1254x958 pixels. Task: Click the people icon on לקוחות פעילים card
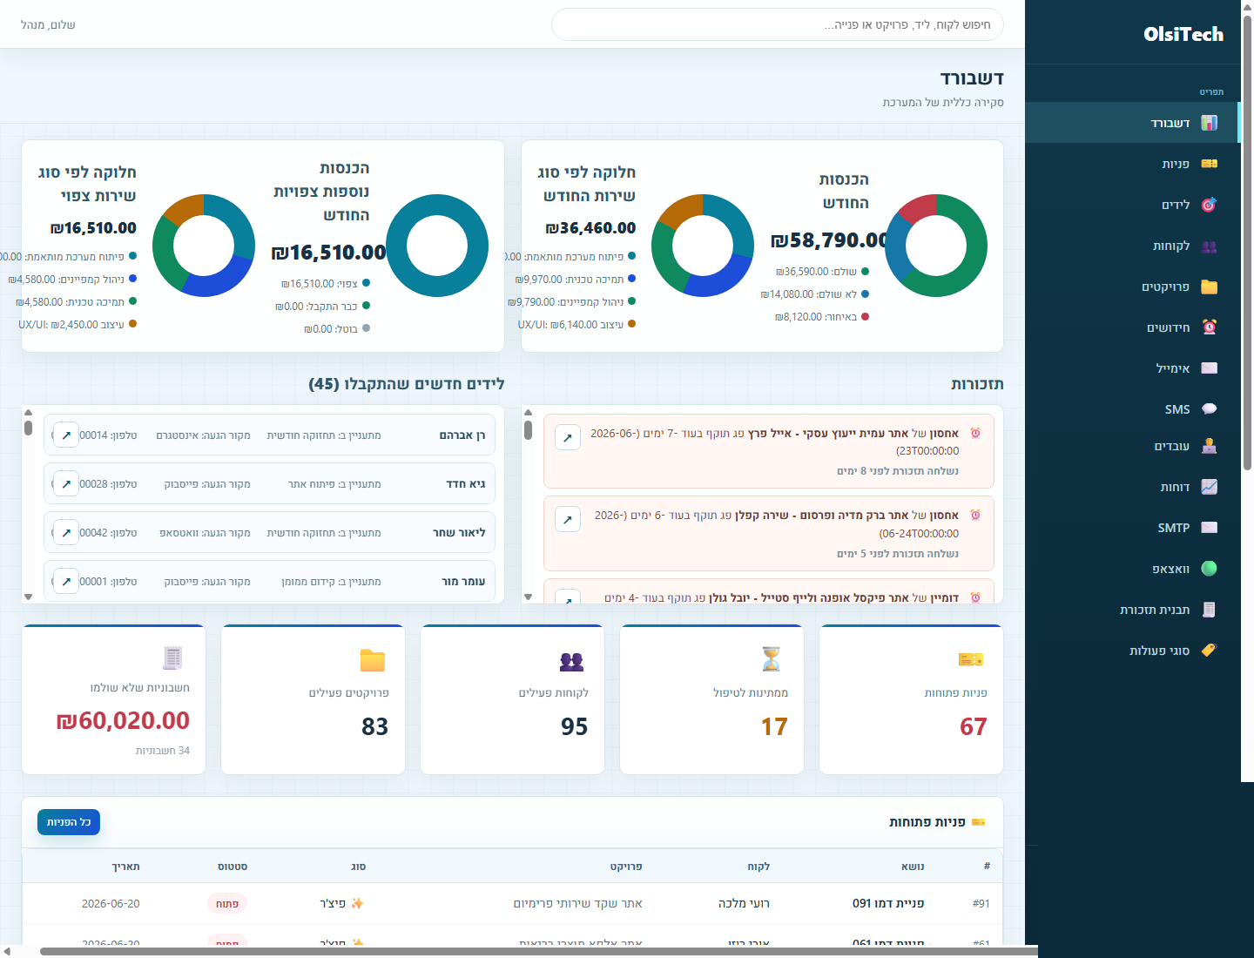(571, 661)
